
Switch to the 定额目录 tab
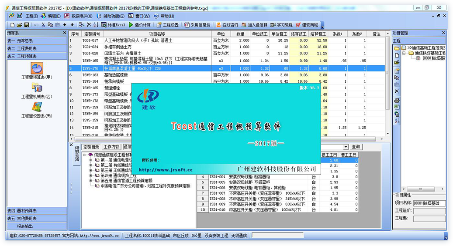tap(91, 147)
